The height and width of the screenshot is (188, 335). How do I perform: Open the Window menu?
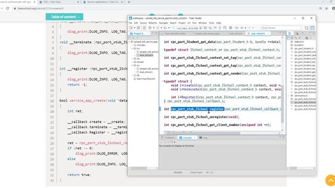click(203, 23)
